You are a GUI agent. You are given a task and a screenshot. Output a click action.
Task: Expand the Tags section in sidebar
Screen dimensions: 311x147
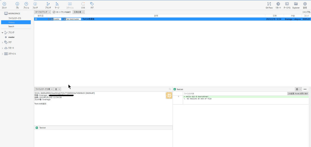tap(3, 42)
